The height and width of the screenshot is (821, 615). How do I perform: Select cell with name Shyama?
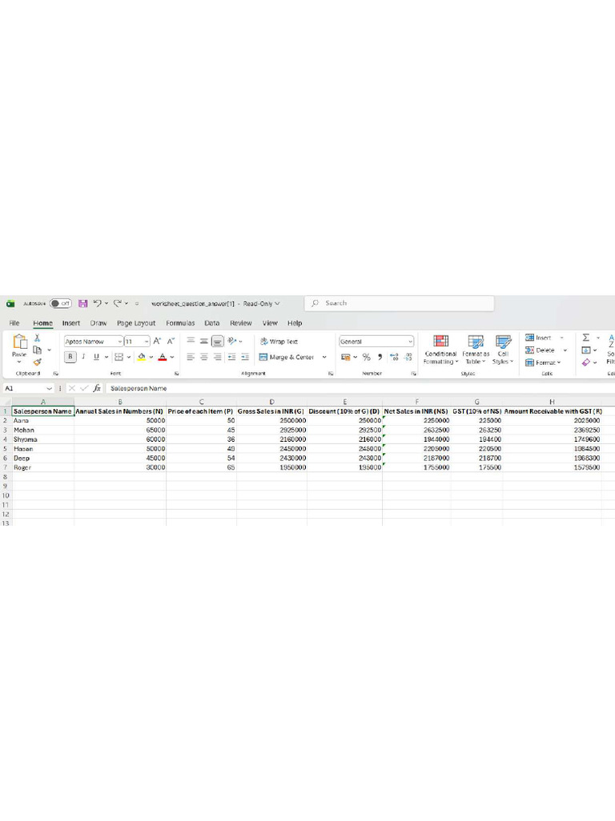click(42, 439)
